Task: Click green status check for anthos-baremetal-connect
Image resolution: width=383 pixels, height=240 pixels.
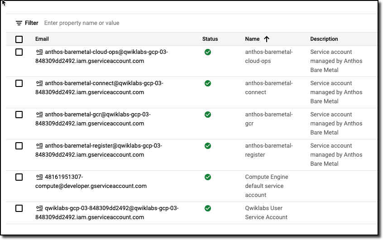Action: click(208, 83)
